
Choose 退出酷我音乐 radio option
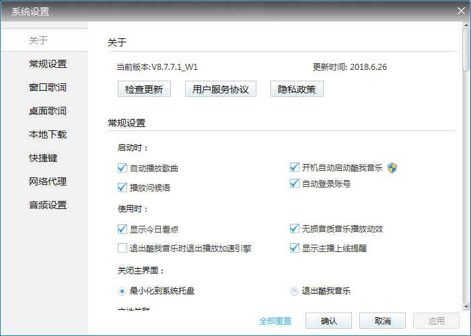[x=294, y=291]
